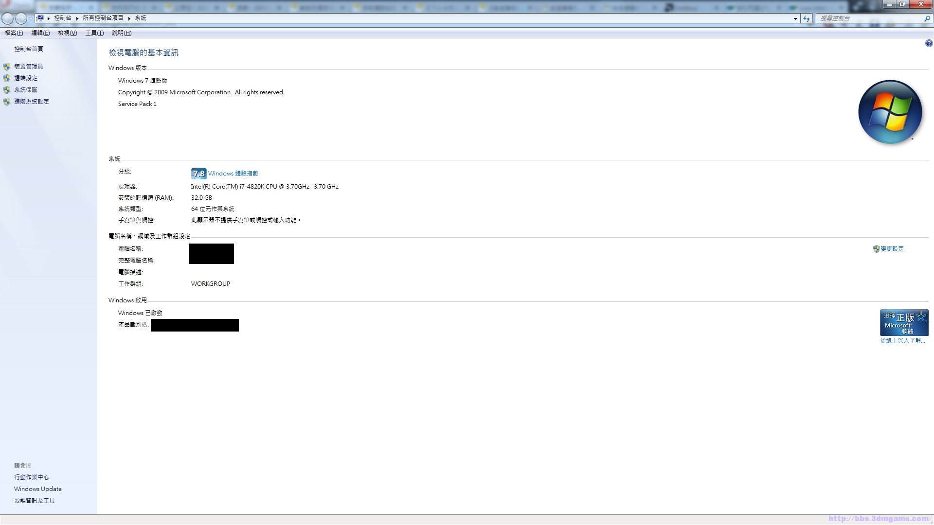Refresh the page with the refresh icon
Image resolution: width=934 pixels, height=525 pixels.
point(807,18)
